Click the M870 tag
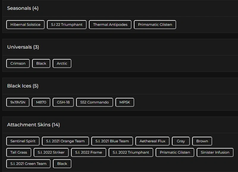Screen dimensions: 238x172 [41, 102]
